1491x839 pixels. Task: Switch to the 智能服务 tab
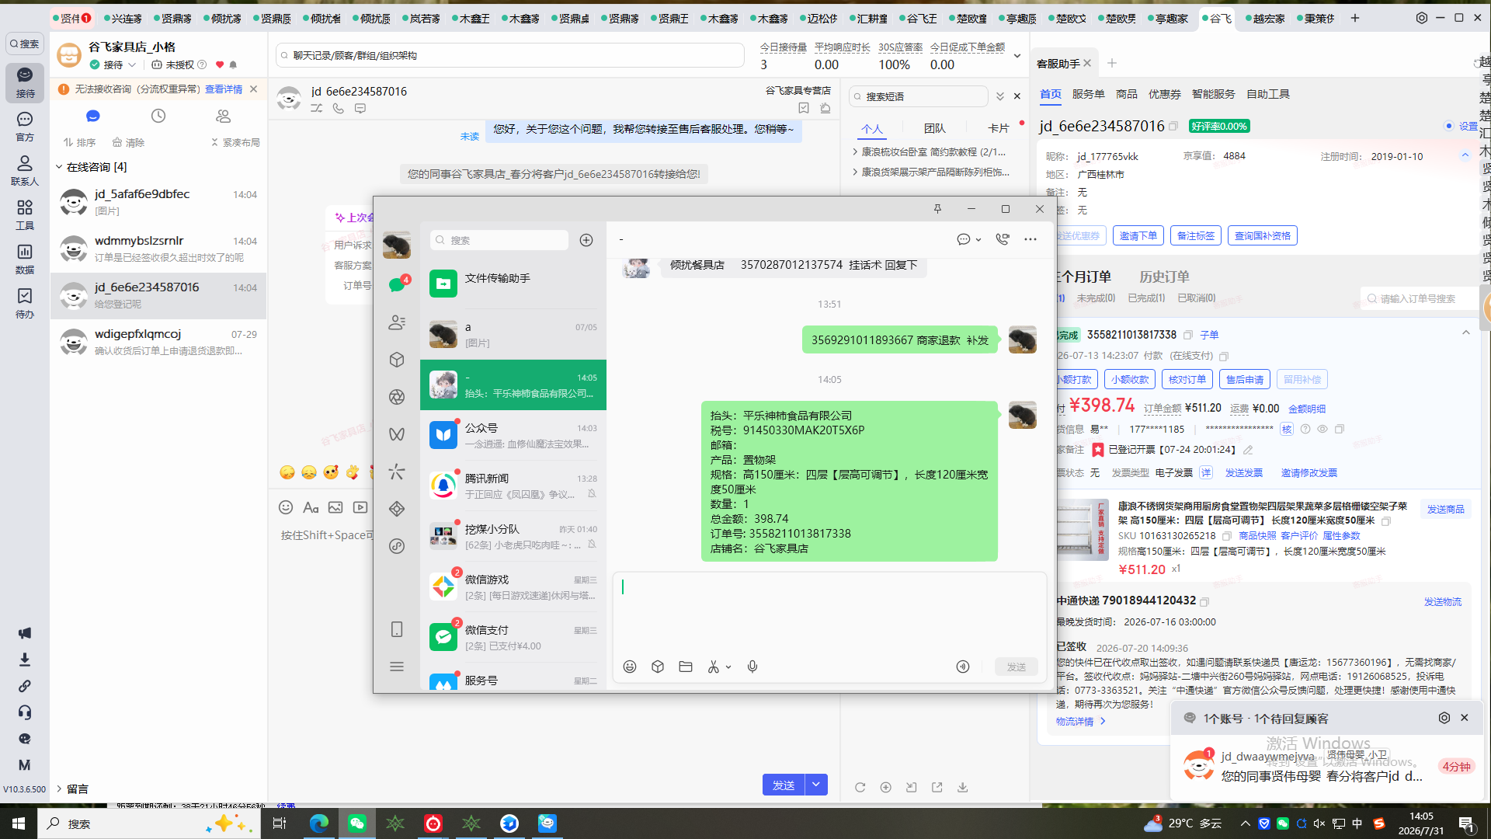click(1213, 94)
